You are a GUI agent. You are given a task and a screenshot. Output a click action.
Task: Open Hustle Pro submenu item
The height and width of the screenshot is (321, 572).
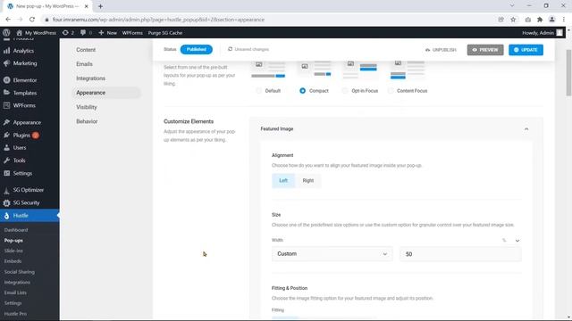[x=15, y=314]
